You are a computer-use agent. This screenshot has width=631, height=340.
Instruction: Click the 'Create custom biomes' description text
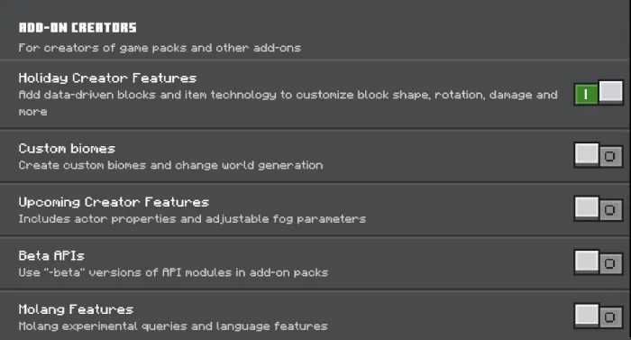coord(170,165)
